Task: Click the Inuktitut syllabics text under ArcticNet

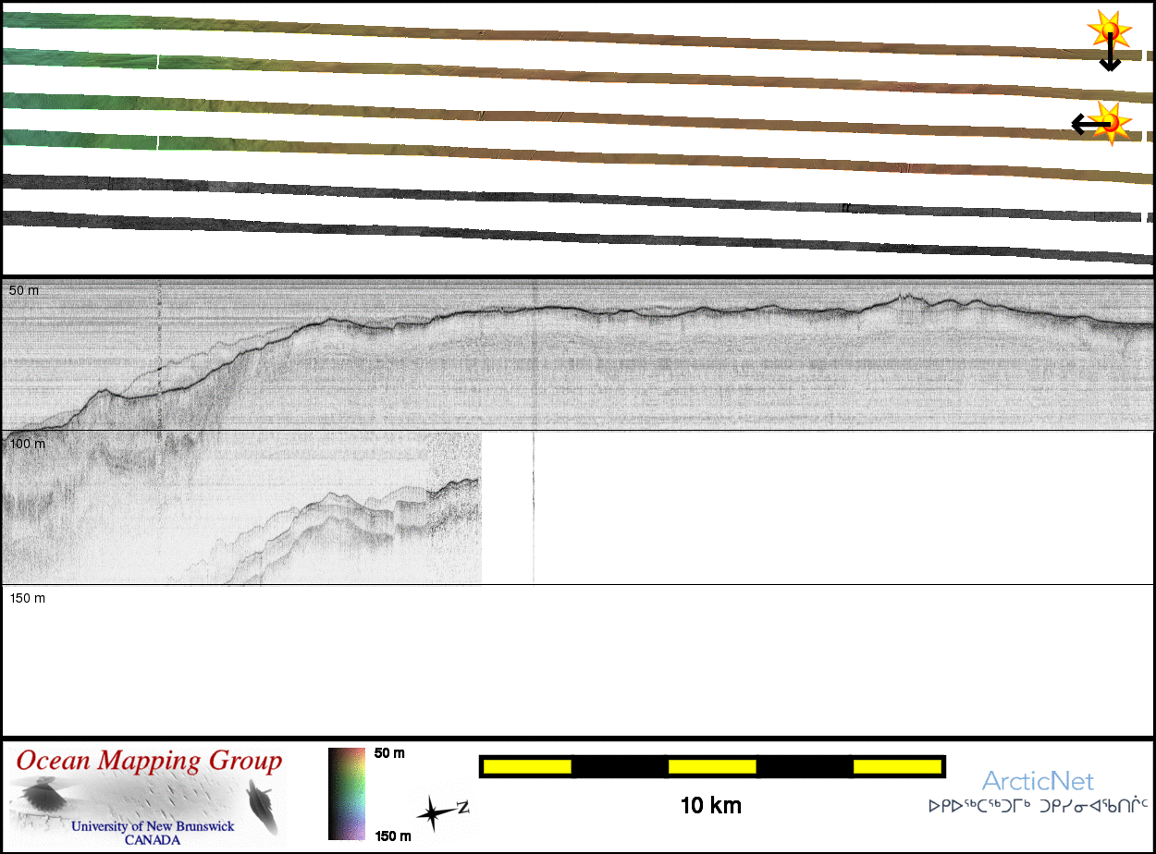Action: [x=1038, y=806]
